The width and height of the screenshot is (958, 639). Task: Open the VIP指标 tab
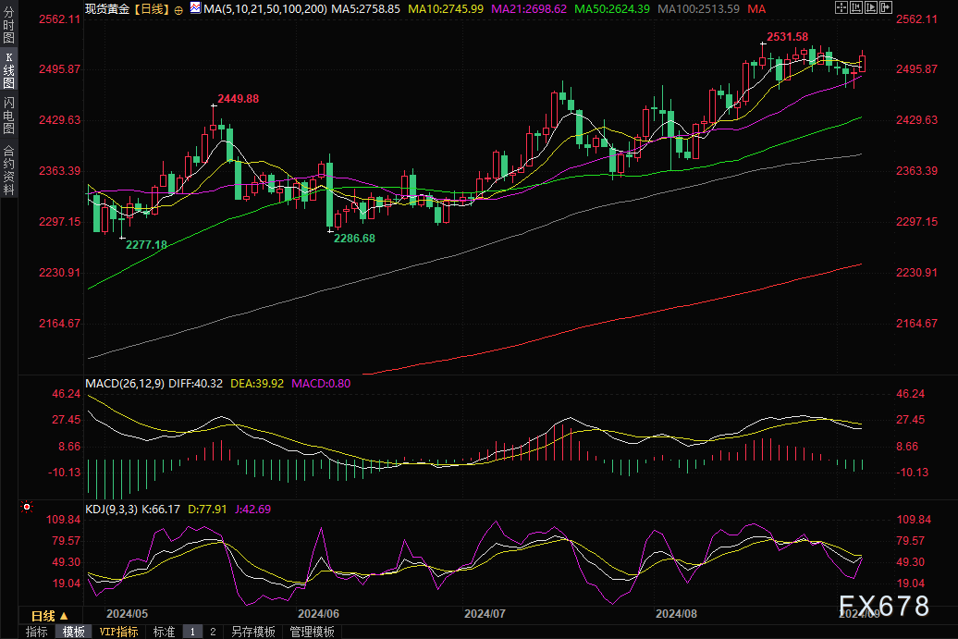(x=118, y=632)
